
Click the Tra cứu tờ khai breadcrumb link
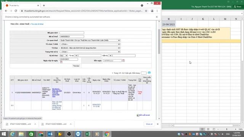37,24
